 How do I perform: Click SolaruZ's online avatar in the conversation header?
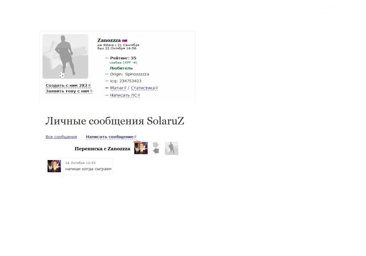141,148
